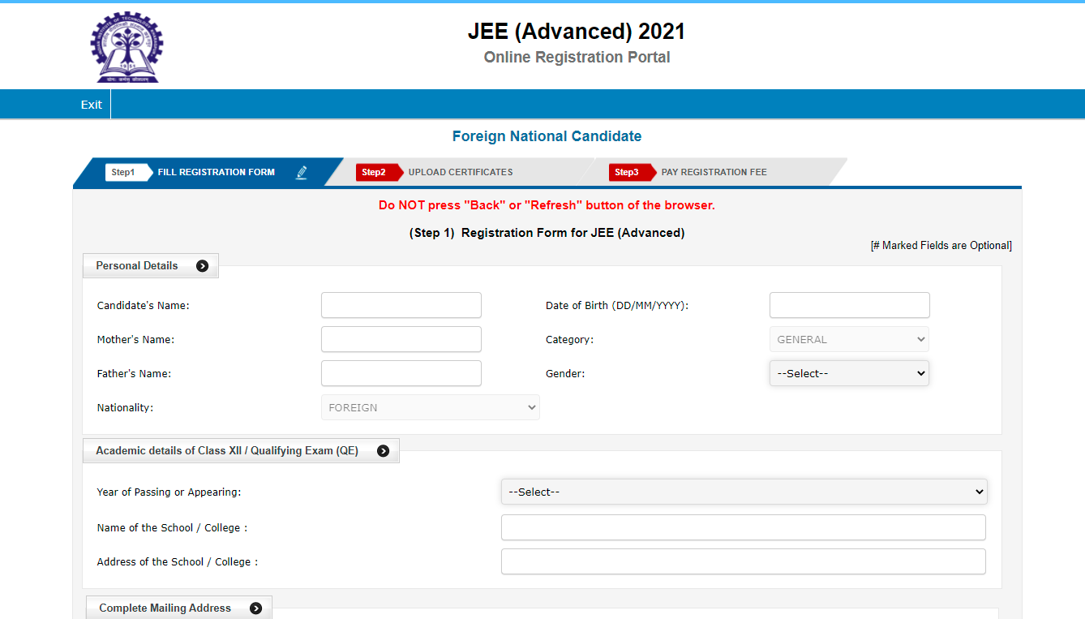Click the white Step1 chevron marker

[x=126, y=172]
